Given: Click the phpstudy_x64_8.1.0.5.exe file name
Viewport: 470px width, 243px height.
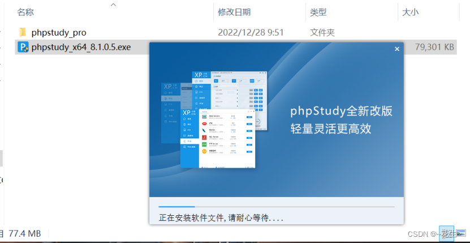Looking at the screenshot, I should (81, 47).
